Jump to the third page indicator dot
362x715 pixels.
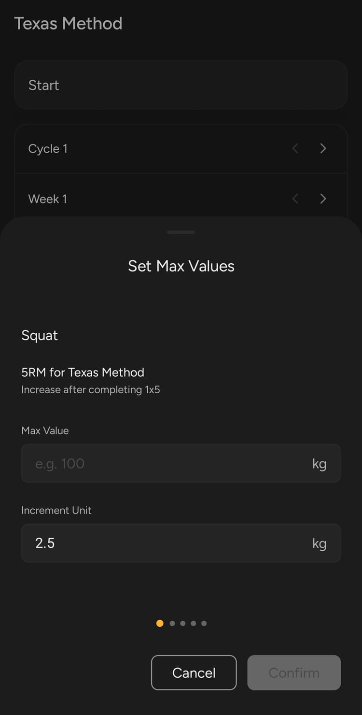click(x=183, y=623)
